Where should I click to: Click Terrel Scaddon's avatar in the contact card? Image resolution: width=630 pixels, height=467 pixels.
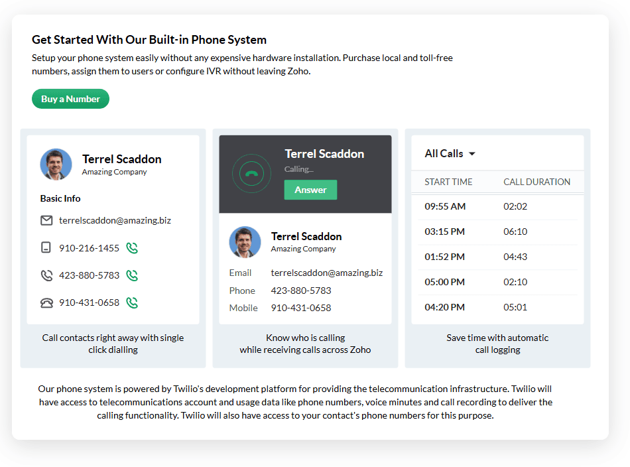[56, 165]
